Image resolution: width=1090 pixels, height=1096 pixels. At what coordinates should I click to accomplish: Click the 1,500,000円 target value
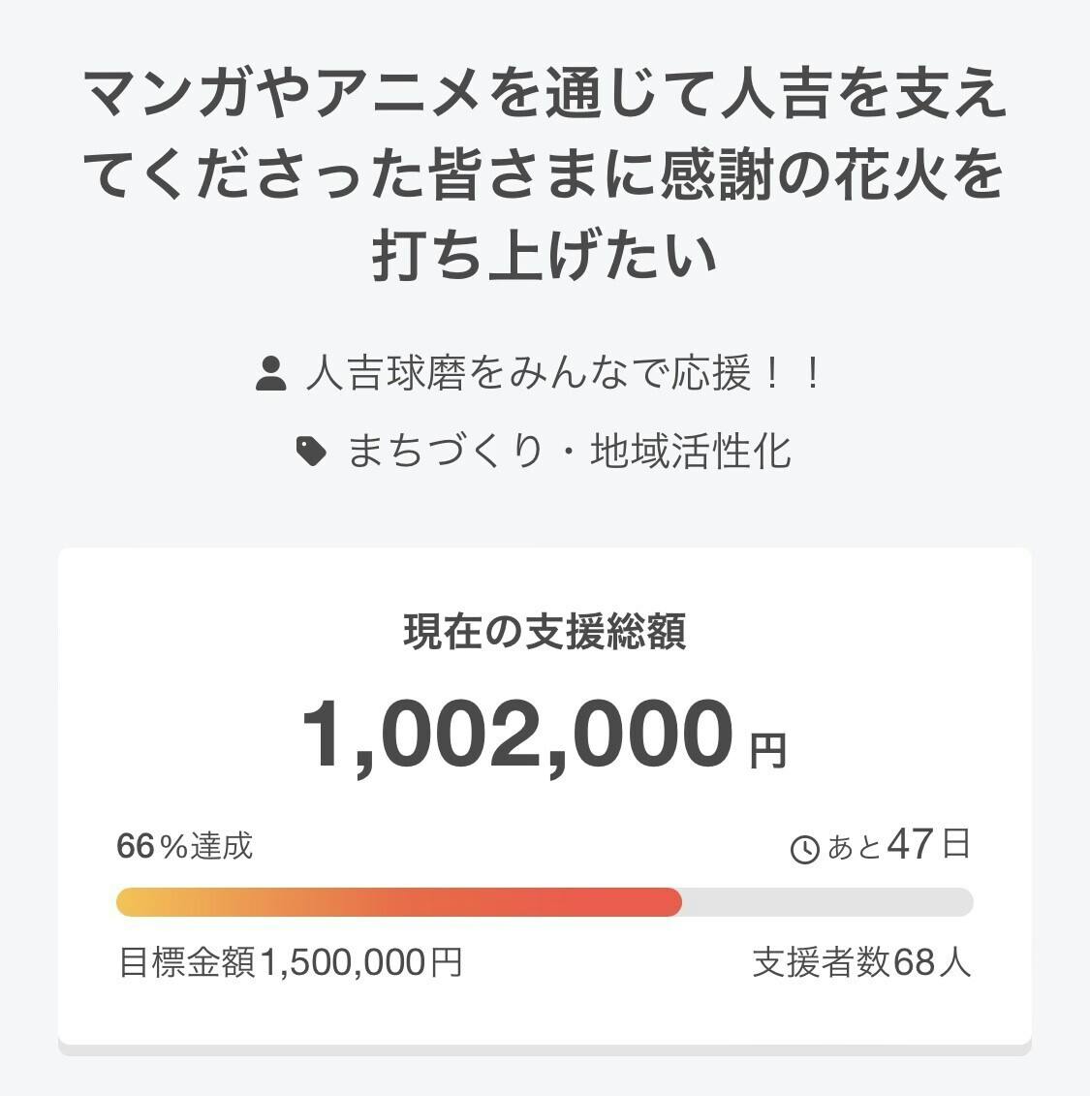360,962
